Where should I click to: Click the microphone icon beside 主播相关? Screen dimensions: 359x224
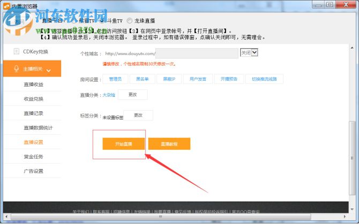[16, 69]
